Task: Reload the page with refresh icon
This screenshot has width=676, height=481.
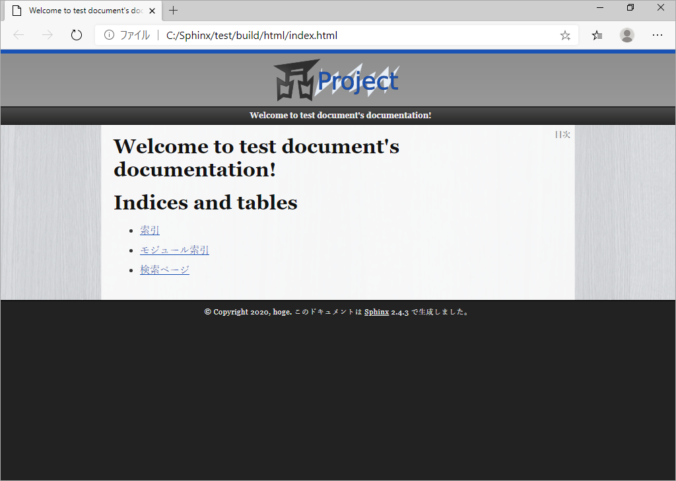Action: pyautogui.click(x=77, y=35)
